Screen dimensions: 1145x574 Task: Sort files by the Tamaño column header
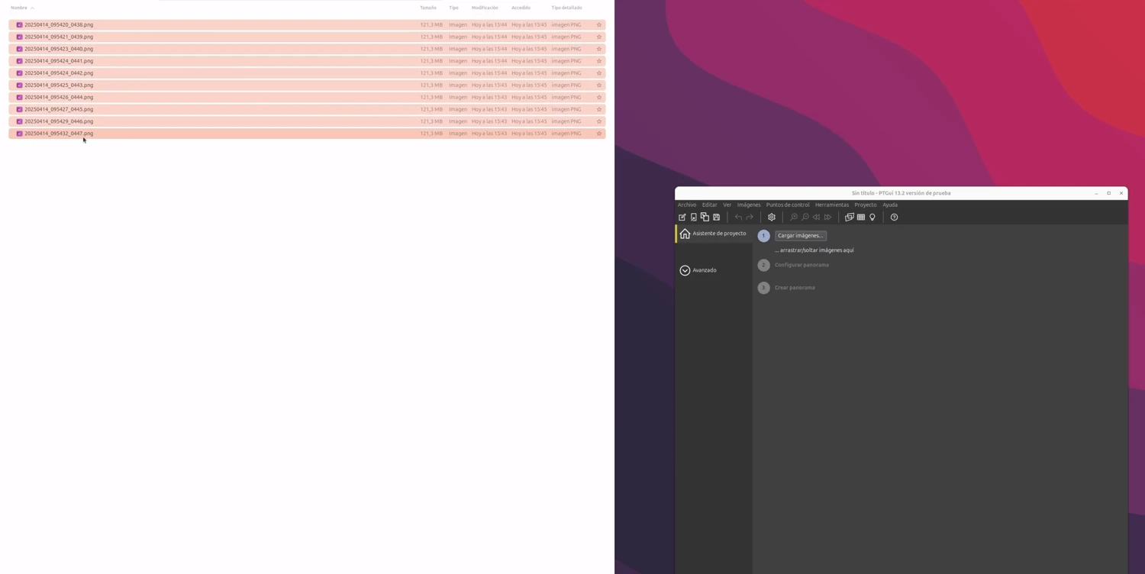pyautogui.click(x=427, y=8)
